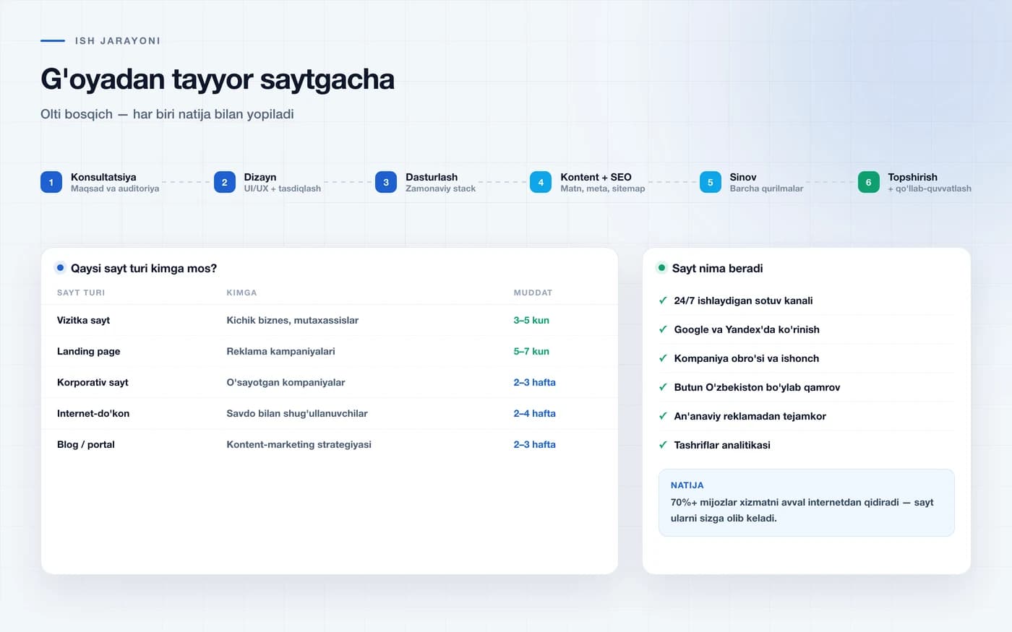Screen dimensions: 1012x632
Task: Click 'Maqsad va auditoriya' subtitle
Action: coord(115,189)
